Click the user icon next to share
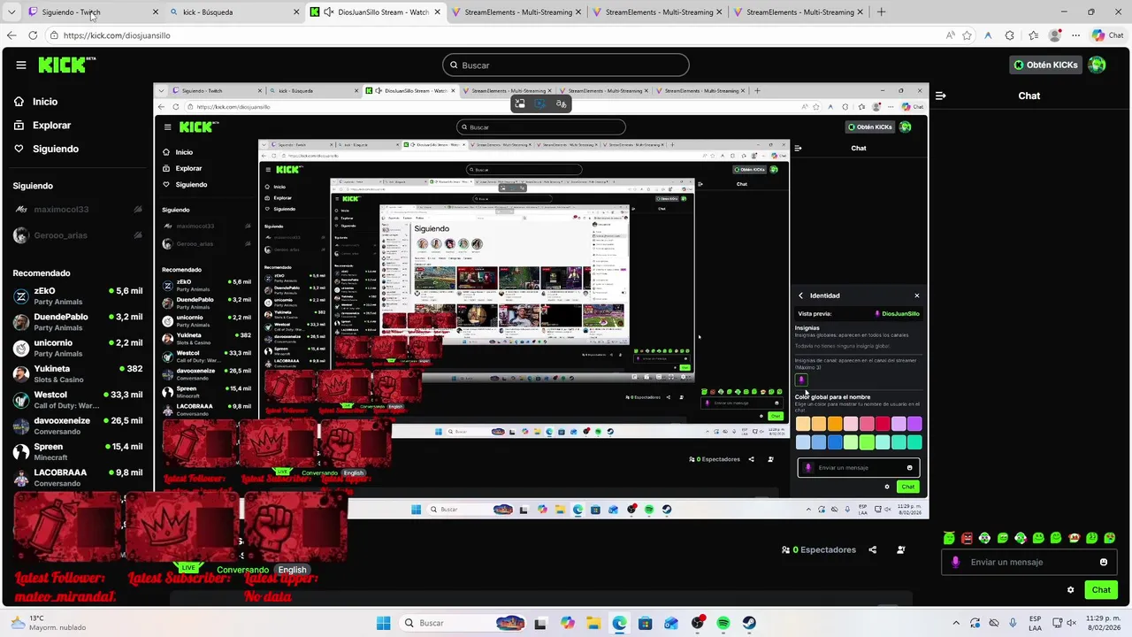 900,549
